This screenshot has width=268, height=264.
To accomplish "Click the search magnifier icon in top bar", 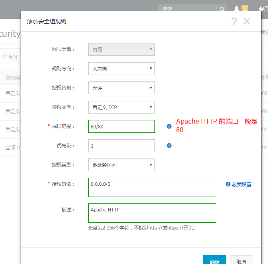I will (x=222, y=9).
